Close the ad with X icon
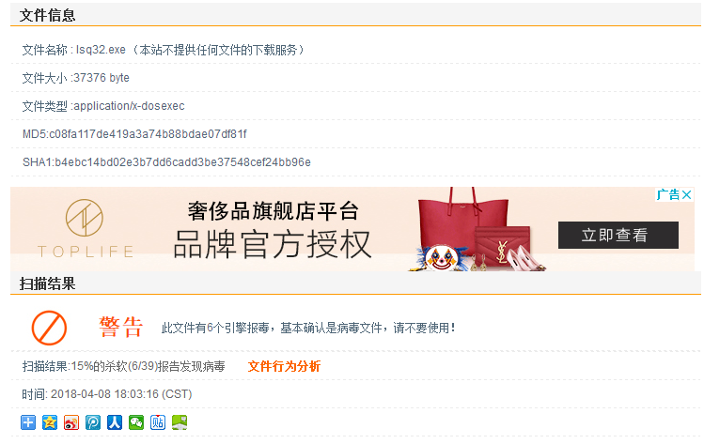 tap(686, 194)
